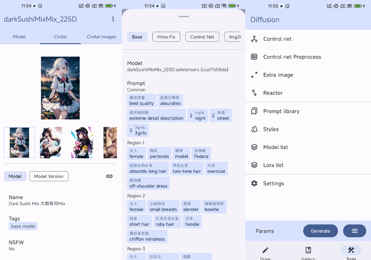The image size is (371, 260).
Task: Open the Model list
Action: 308,147
